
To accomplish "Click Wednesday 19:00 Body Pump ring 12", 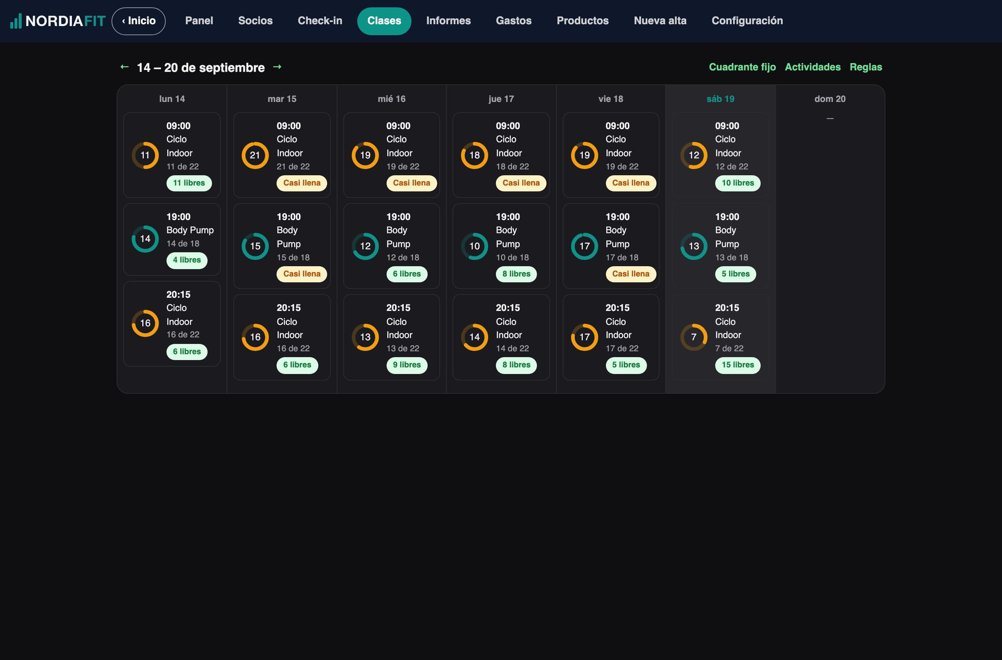I will [365, 246].
